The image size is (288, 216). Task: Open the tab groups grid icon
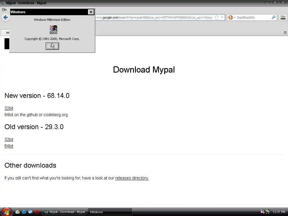click(x=285, y=33)
